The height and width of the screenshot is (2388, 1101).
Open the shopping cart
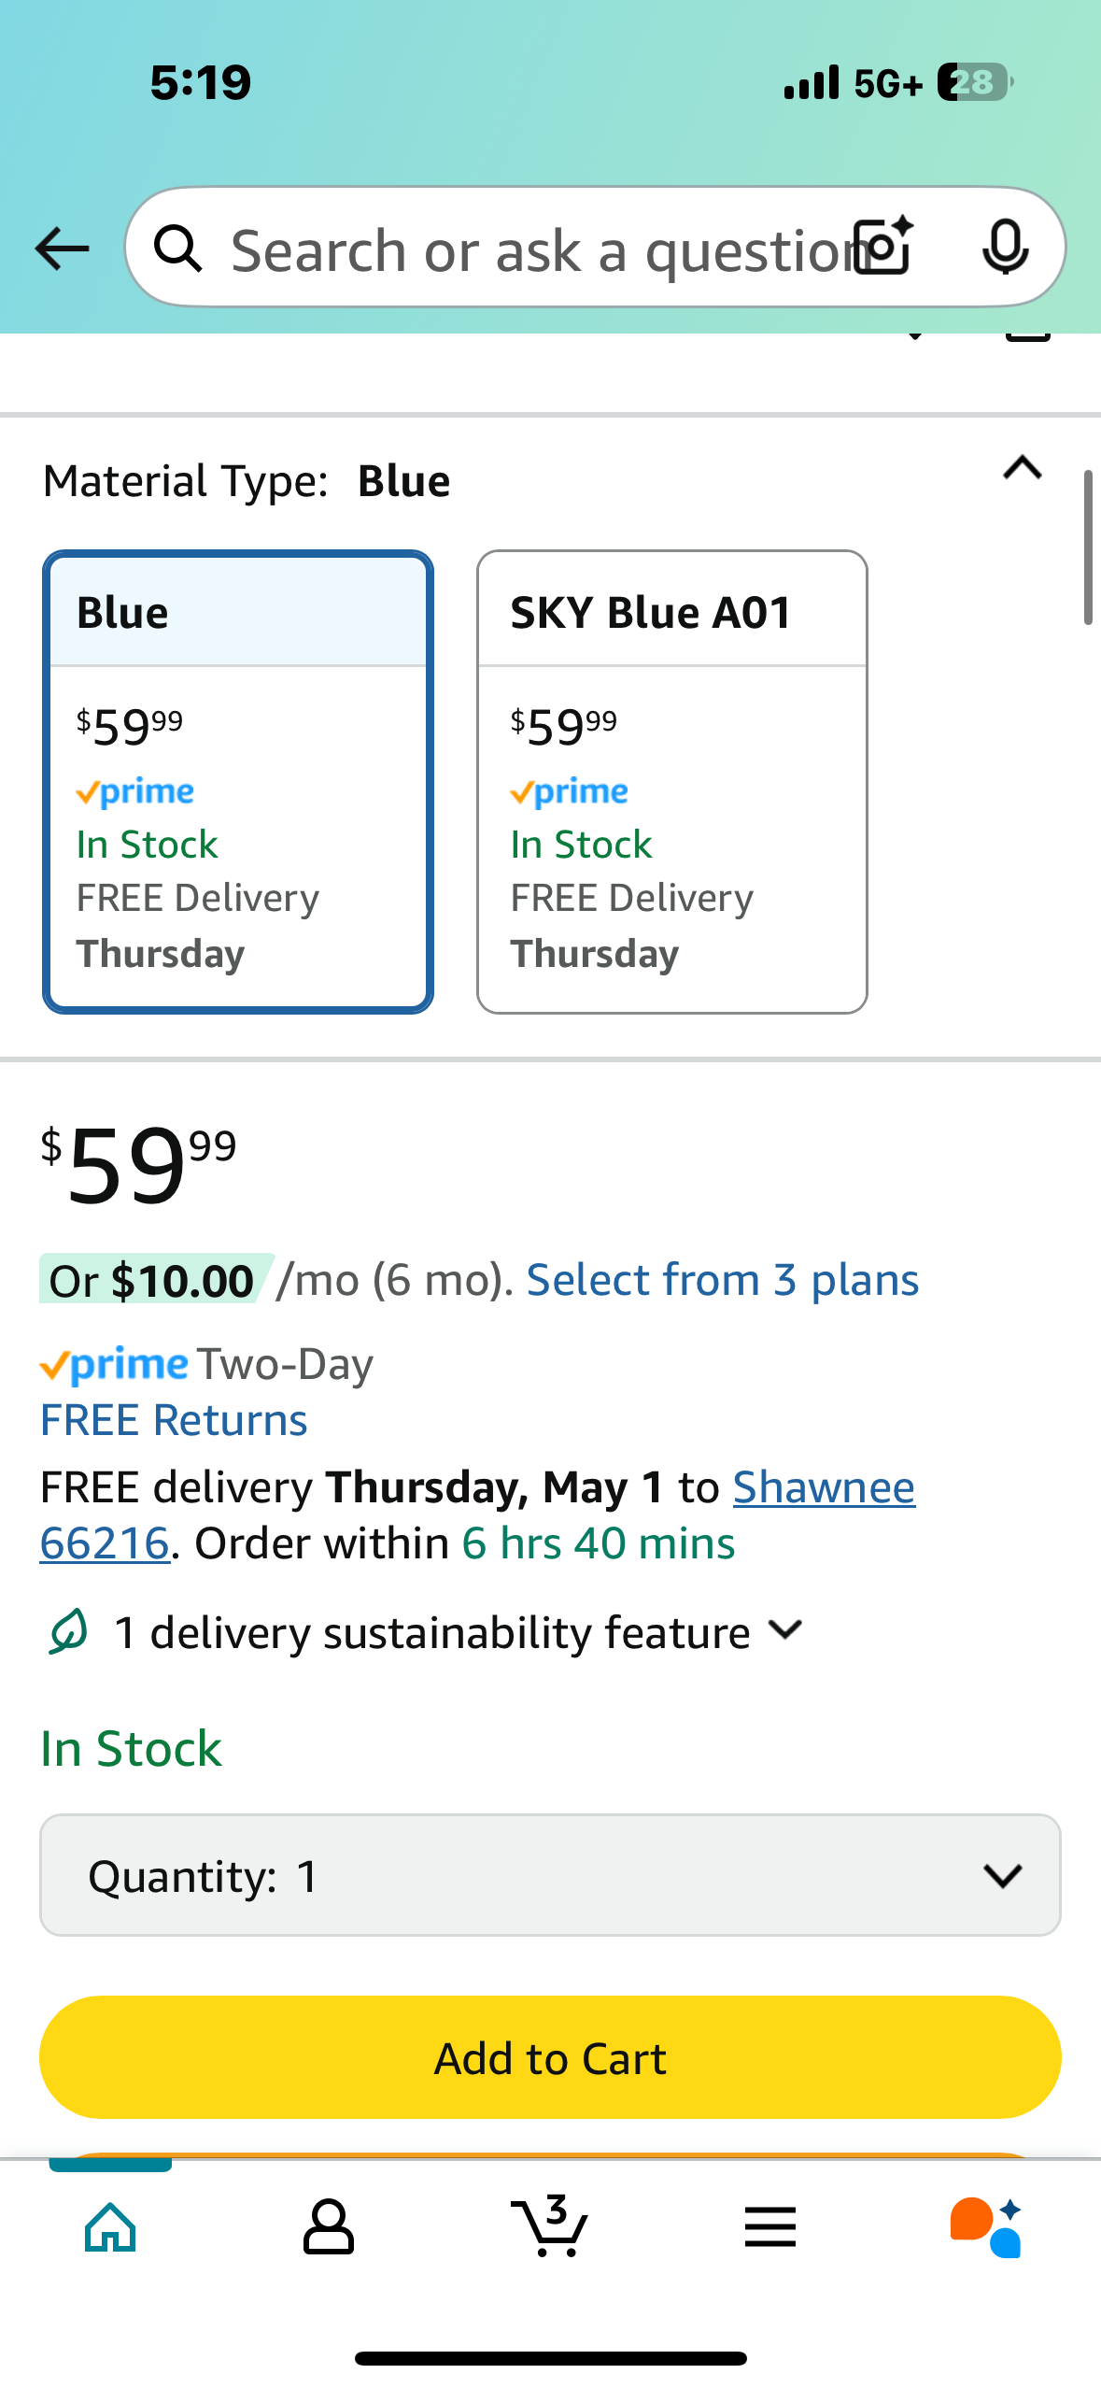tap(550, 2226)
